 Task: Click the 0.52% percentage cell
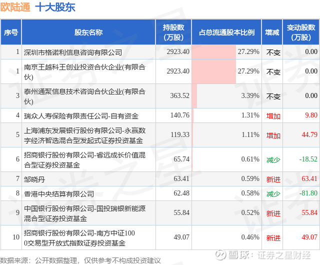250,212
